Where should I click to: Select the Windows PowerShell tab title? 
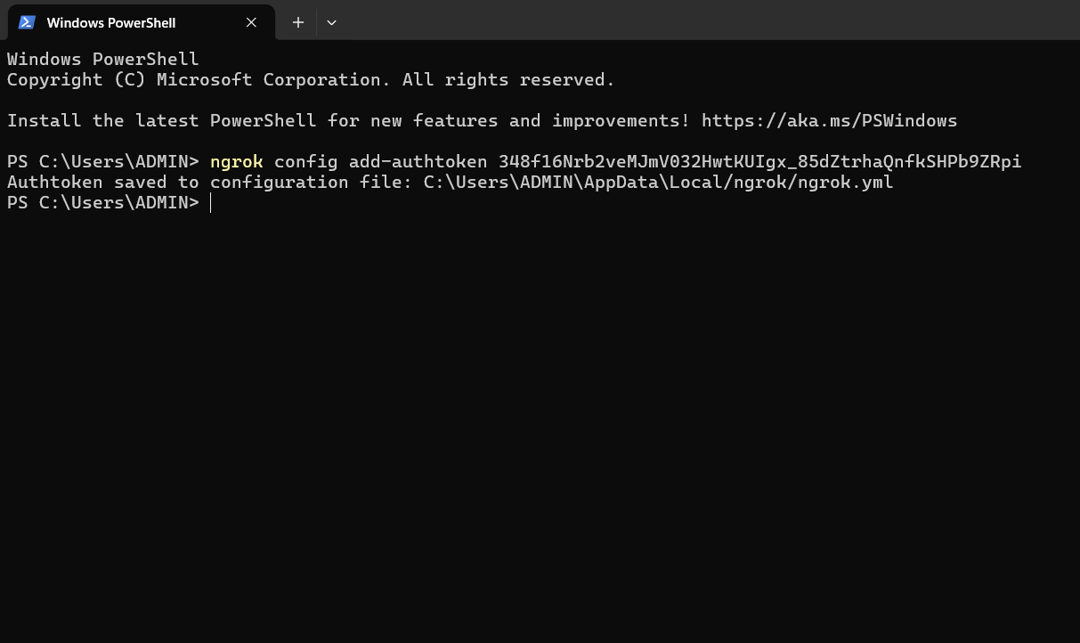tap(110, 22)
